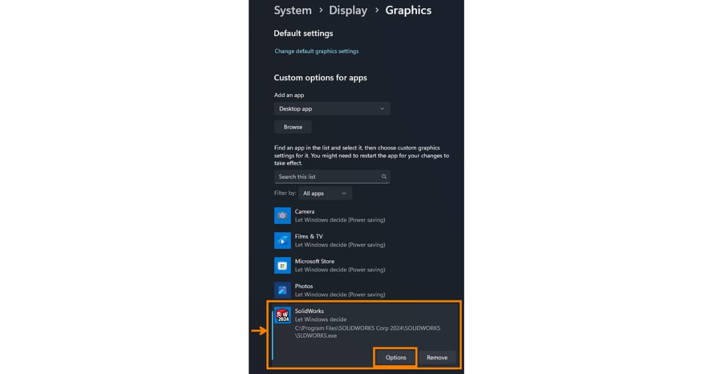
Task: Click the search magnifier icon in list search
Action: (384, 177)
